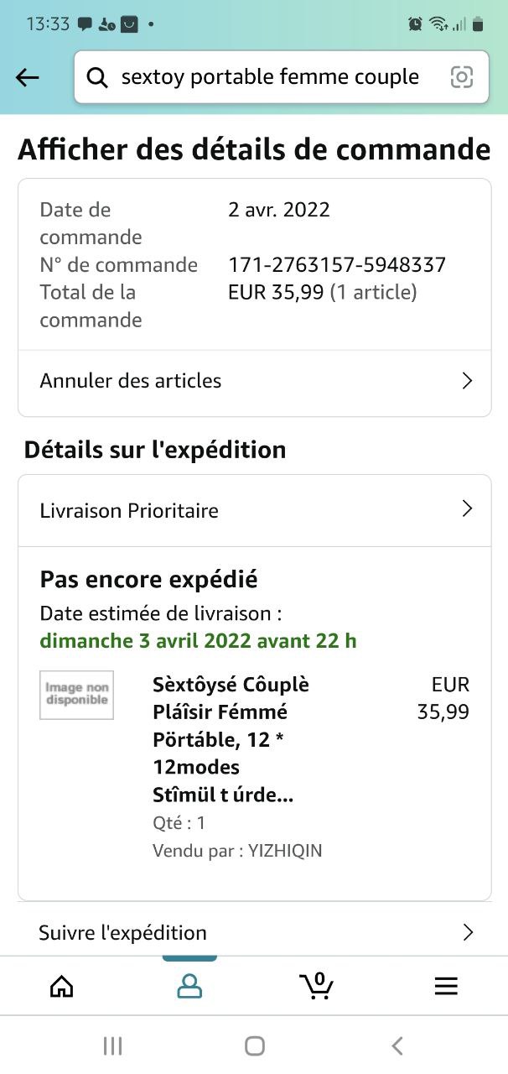Expand Suivre l'expédition chevron
Image resolution: width=508 pixels, height=1074 pixels.
tap(467, 932)
